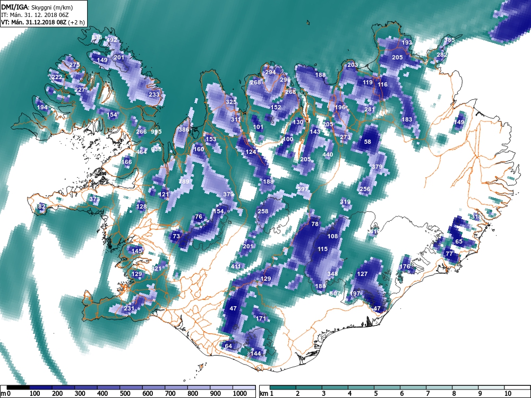Click the visibility value 127
The height and width of the screenshot is (398, 531).
tap(362, 274)
